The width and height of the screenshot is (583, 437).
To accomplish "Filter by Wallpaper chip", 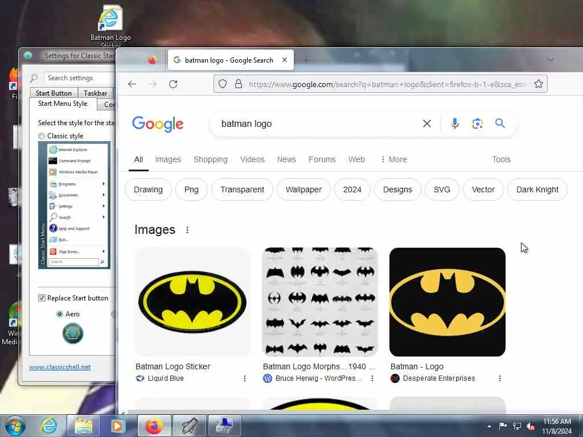I will pyautogui.click(x=304, y=189).
